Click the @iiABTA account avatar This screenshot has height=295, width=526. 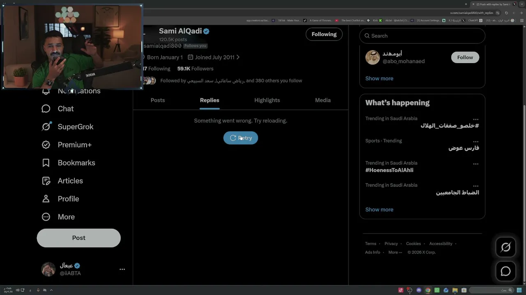tap(48, 269)
